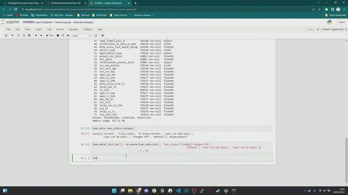Screen dimensions: 348x195
Task: Open the Windows Start menu
Action: [x=114, y=191]
